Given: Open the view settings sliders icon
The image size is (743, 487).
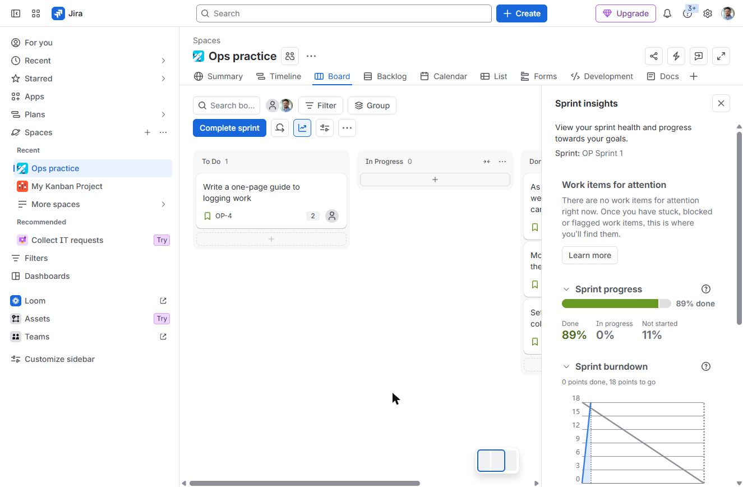Looking at the screenshot, I should coord(325,128).
